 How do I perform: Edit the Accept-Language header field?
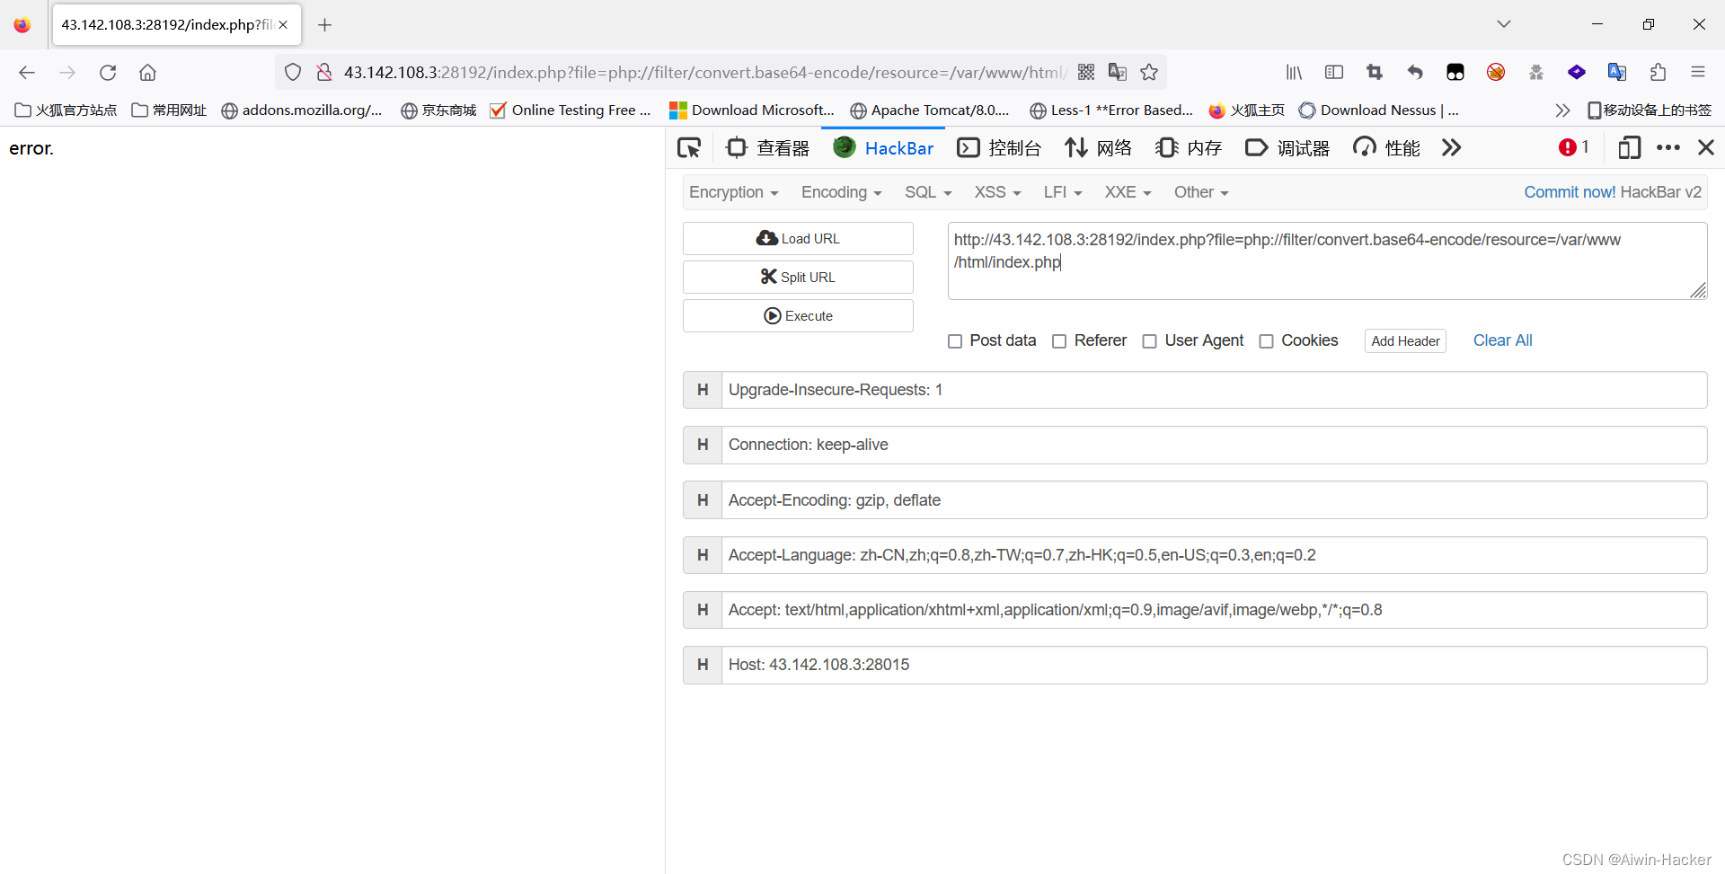coord(1214,555)
